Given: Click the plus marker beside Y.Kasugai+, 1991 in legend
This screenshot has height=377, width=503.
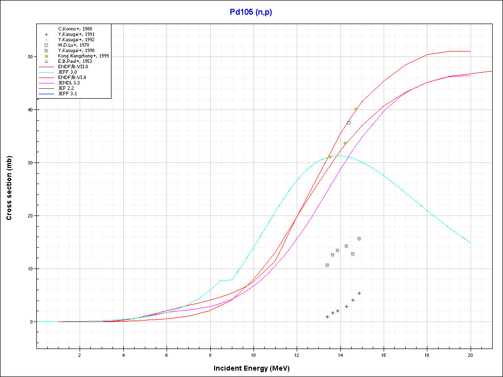Looking at the screenshot, I should coord(46,34).
